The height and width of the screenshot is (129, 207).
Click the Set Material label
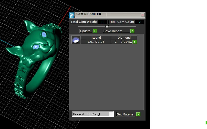tap(126, 114)
